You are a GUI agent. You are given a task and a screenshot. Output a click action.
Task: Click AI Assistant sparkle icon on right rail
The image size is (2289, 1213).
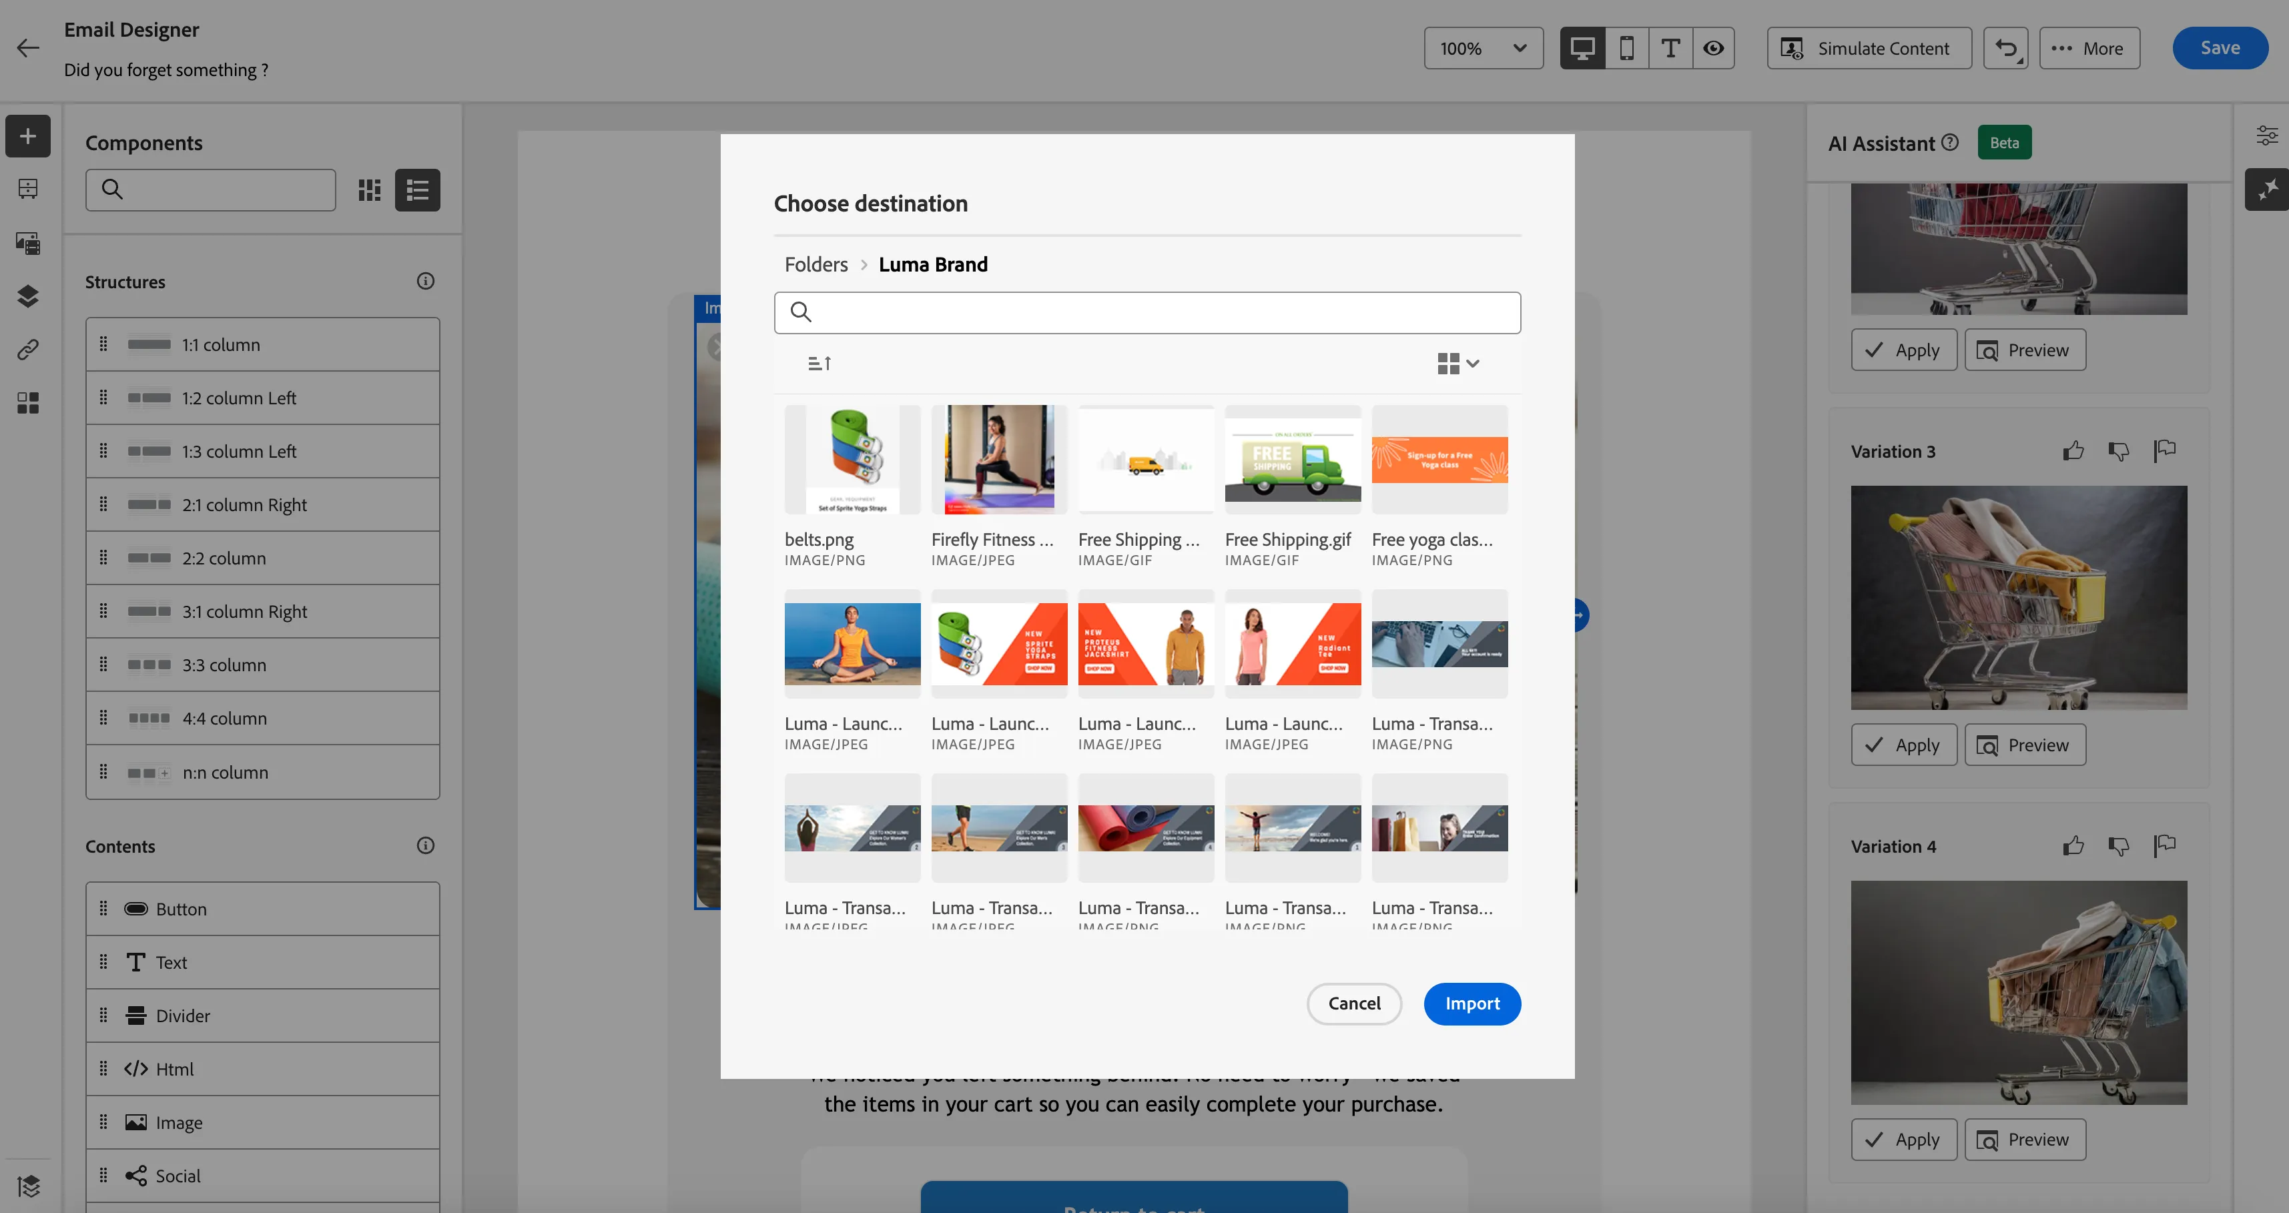coord(2267,189)
